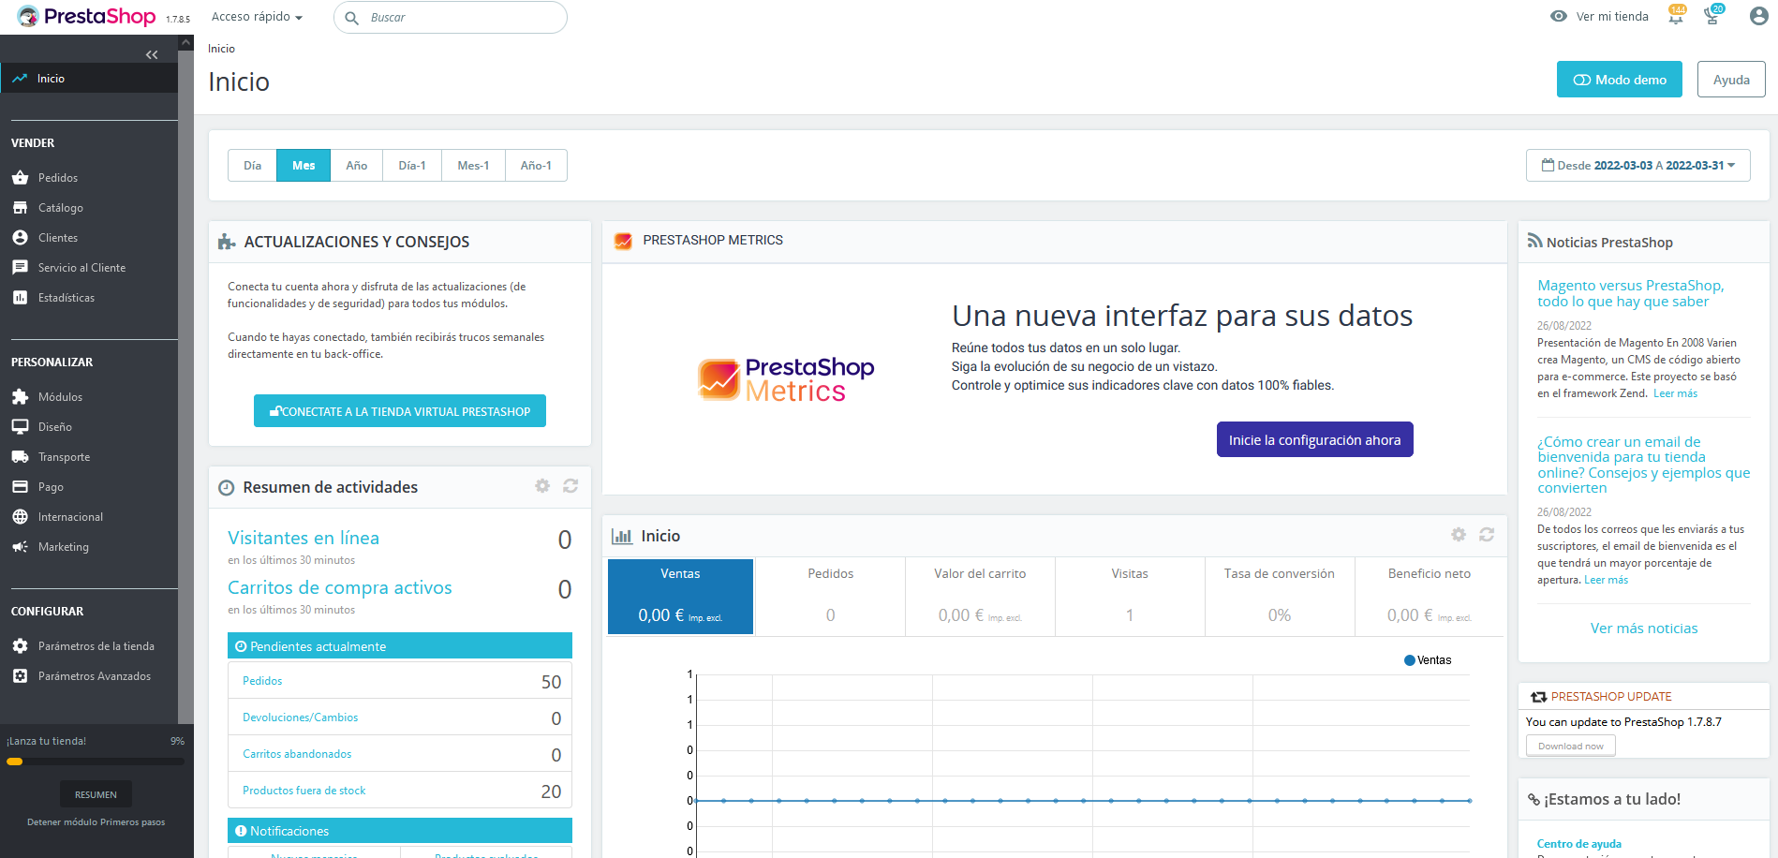Open trophy icon with 20 badge

pos(1712,16)
